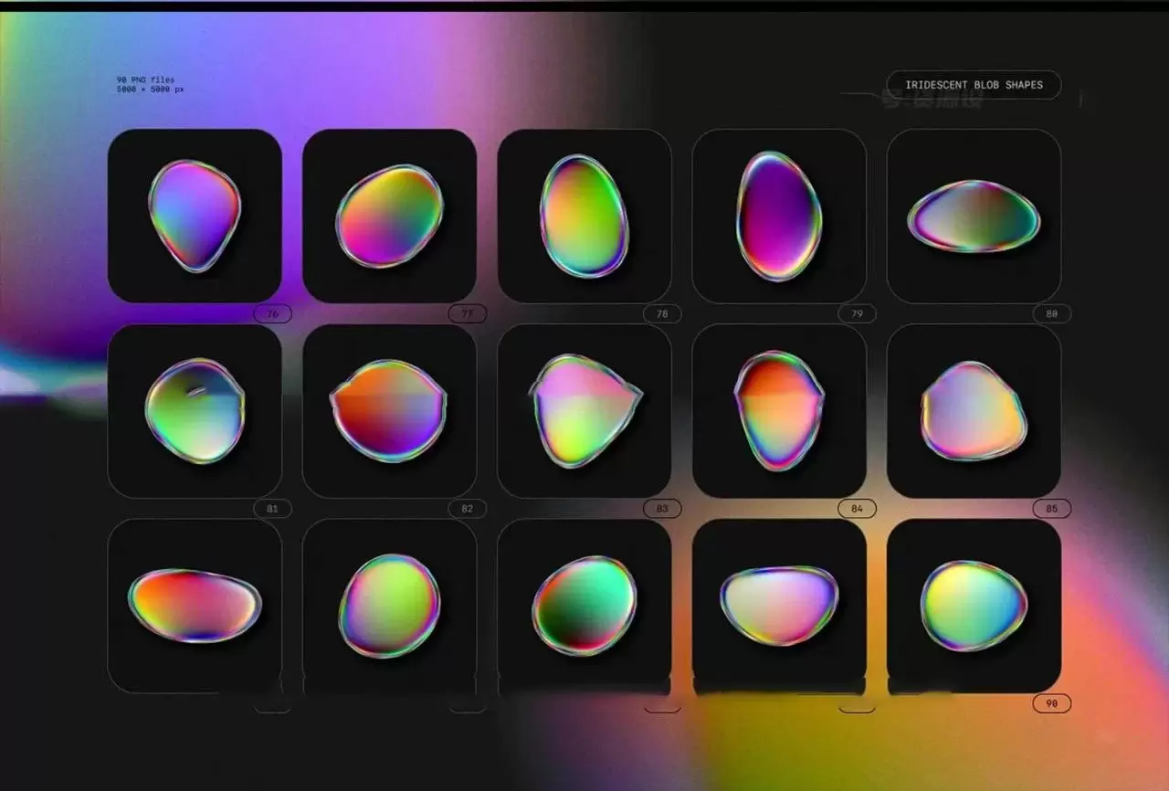Click the purple blob shape numbered 79
Image resolution: width=1169 pixels, height=791 pixels.
(779, 216)
